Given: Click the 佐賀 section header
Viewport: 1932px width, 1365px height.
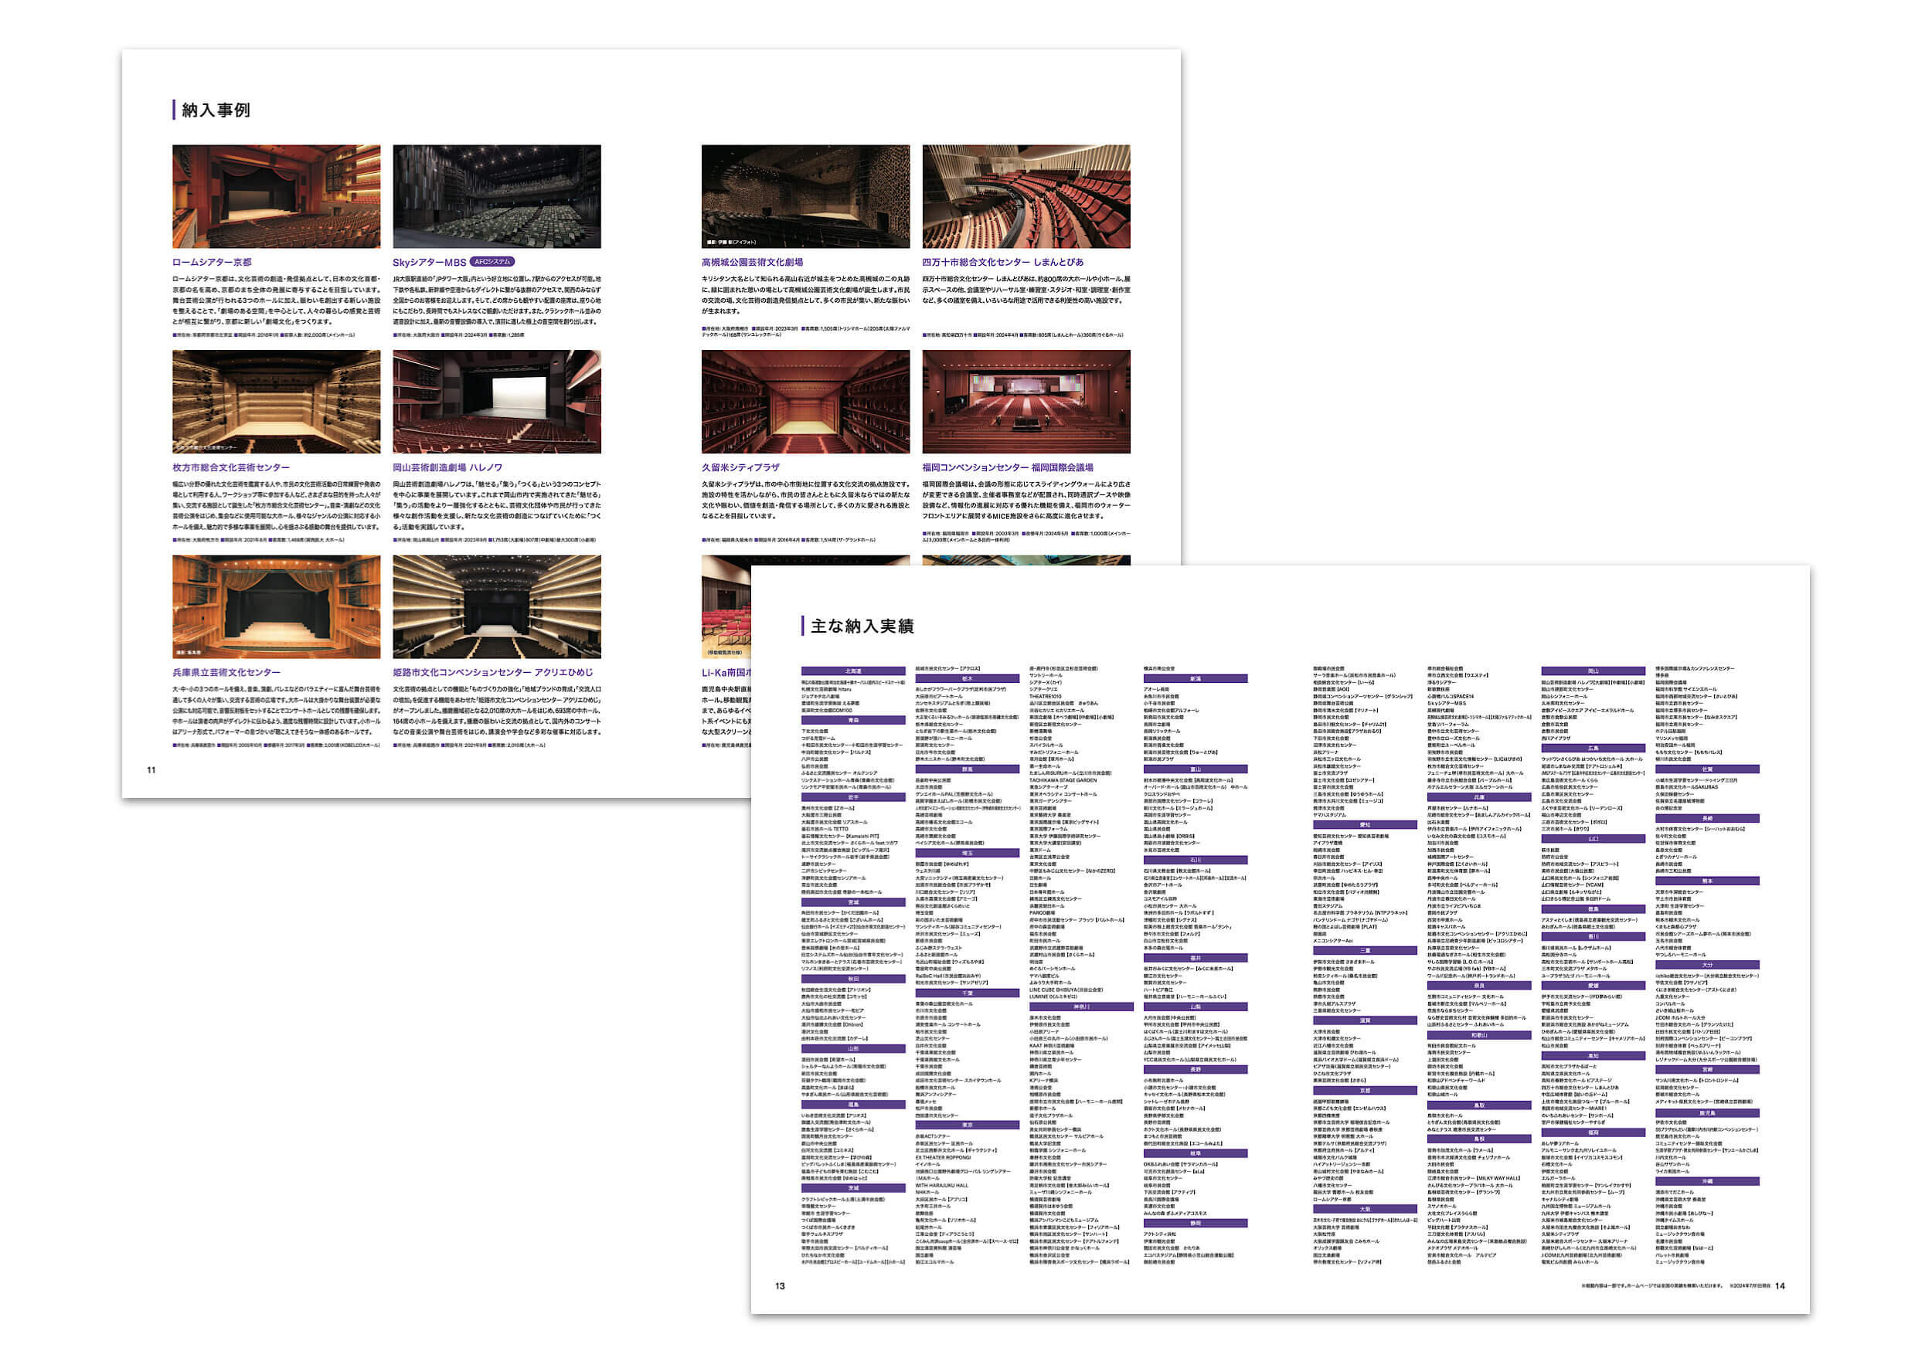Looking at the screenshot, I should 1707,769.
